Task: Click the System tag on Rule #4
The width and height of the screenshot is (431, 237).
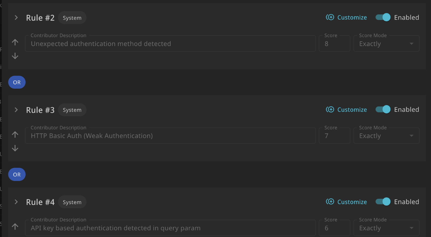Action: click(x=72, y=202)
